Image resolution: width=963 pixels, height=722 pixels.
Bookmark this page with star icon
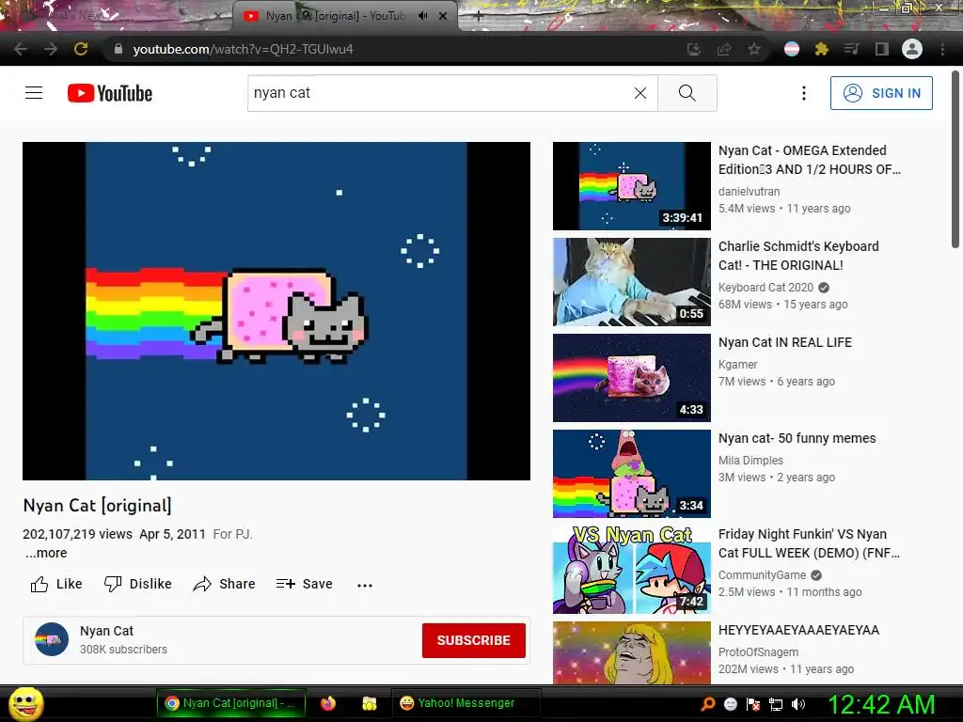[x=754, y=49]
